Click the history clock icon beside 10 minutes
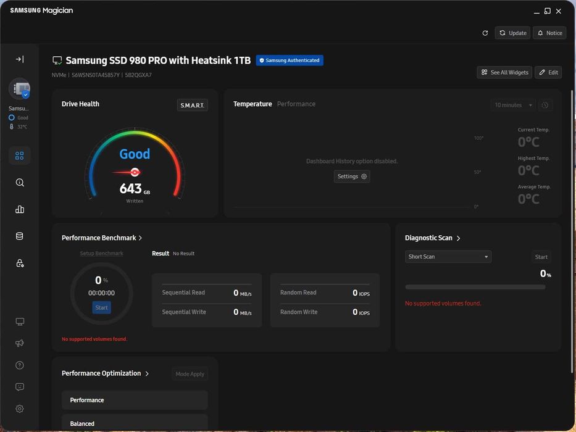This screenshot has width=576, height=432. (x=545, y=105)
